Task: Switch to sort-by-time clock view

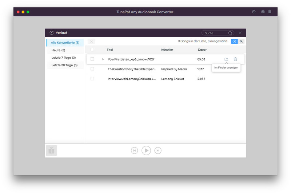Action: tap(234, 41)
